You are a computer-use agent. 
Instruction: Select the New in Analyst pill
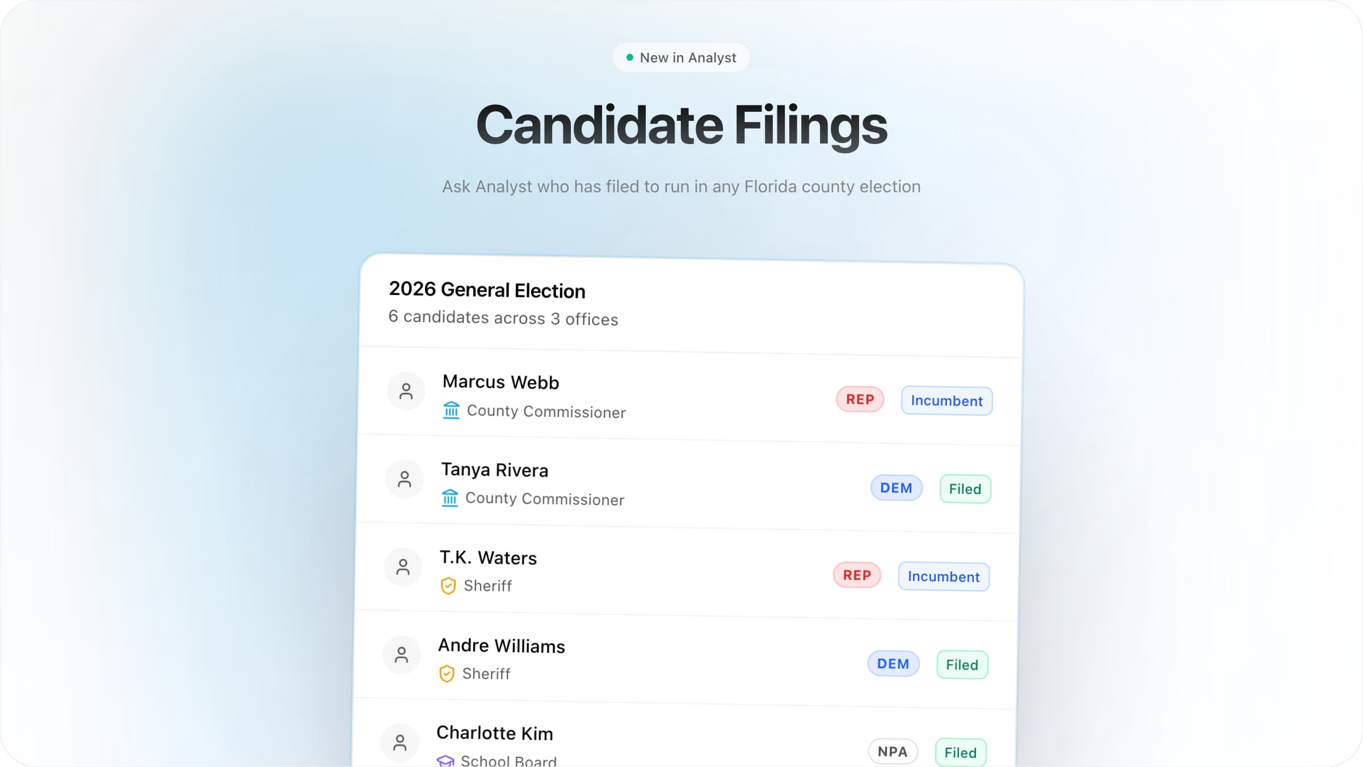(681, 57)
